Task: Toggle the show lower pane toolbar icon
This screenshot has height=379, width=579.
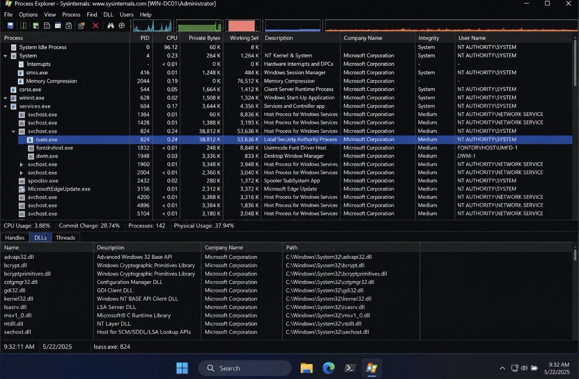Action: click(x=58, y=26)
